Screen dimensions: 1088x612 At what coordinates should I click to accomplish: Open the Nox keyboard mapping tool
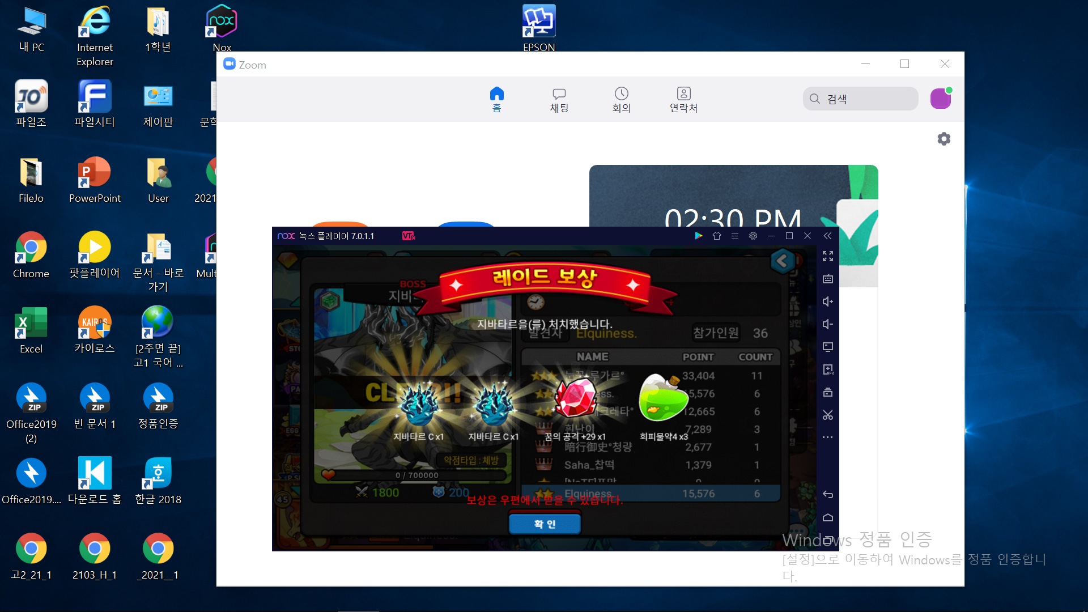click(828, 279)
